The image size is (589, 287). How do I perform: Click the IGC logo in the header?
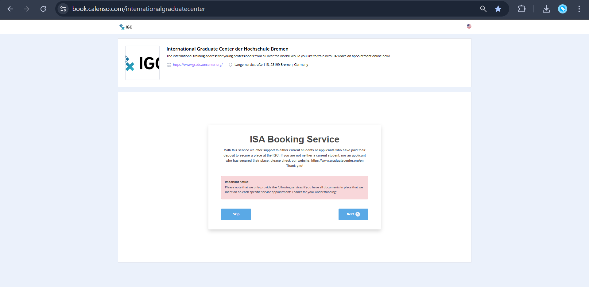pyautogui.click(x=126, y=27)
